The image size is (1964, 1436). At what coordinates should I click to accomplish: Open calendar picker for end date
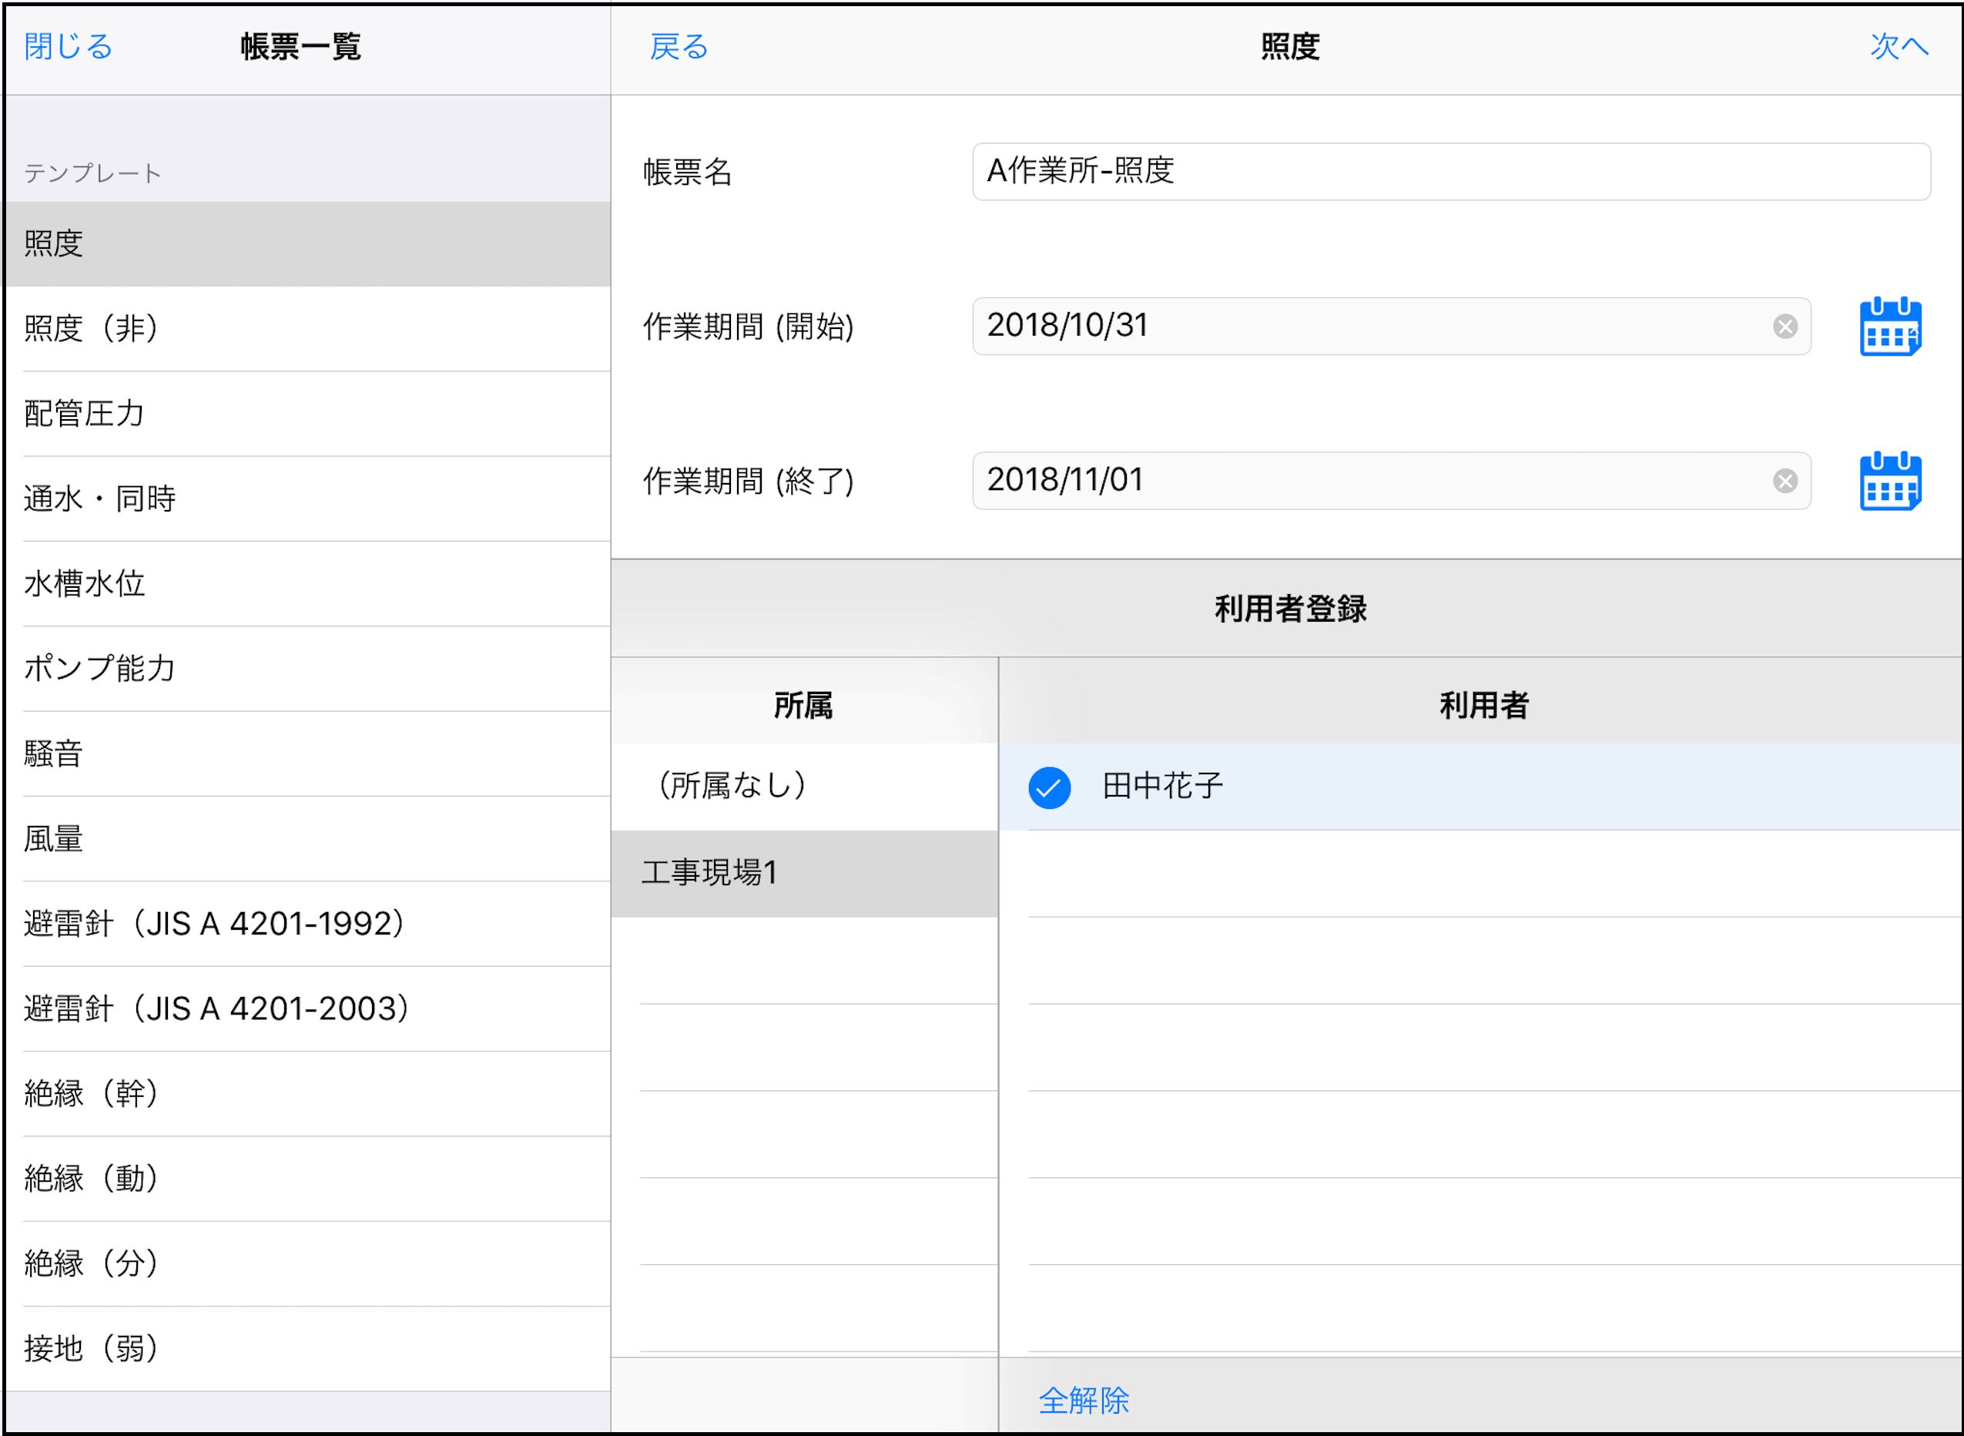[x=1889, y=481]
